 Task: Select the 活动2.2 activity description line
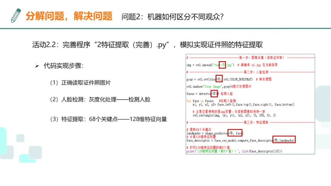click(x=147, y=45)
